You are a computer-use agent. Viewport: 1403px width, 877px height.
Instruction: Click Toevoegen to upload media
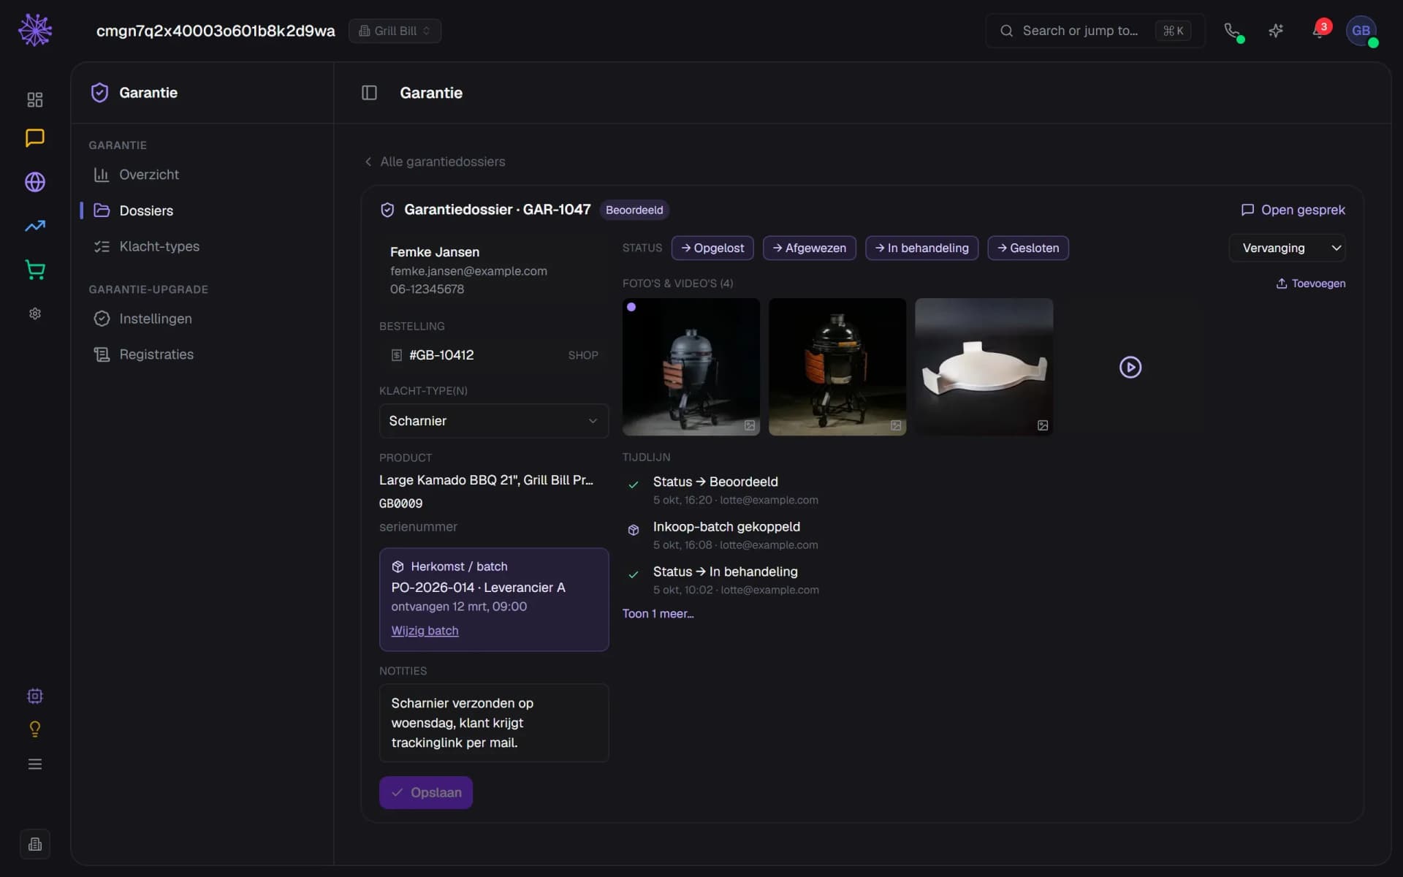[1310, 284]
